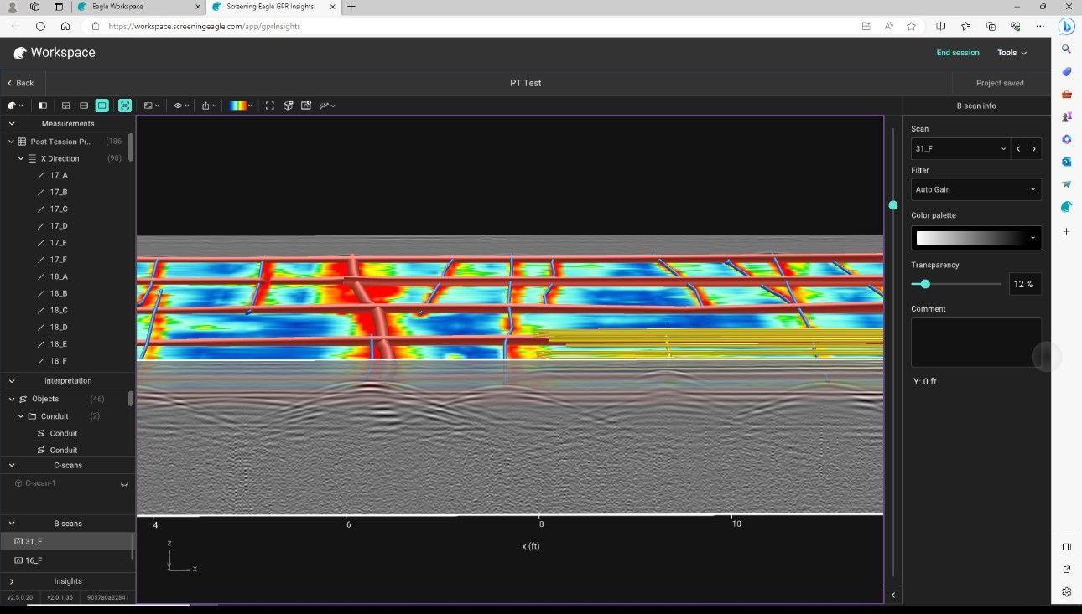1082x614 pixels.
Task: Toggle the left sidebar panel icon
Action: click(x=43, y=106)
